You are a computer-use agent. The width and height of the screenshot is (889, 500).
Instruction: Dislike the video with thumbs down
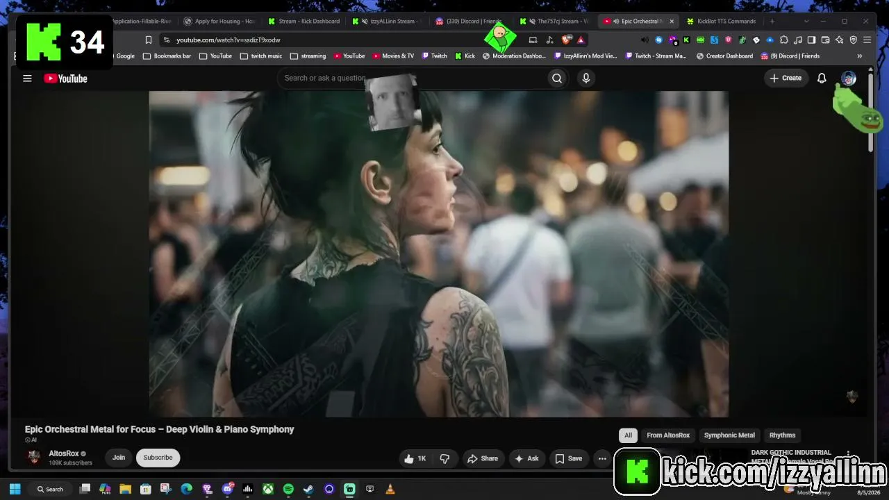click(444, 458)
